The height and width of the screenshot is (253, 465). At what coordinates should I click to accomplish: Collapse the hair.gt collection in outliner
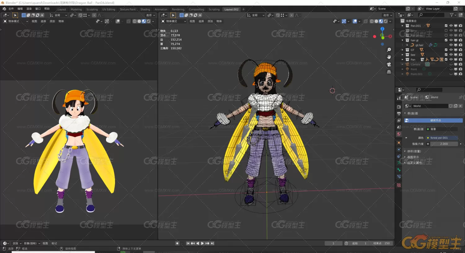pyautogui.click(x=403, y=40)
